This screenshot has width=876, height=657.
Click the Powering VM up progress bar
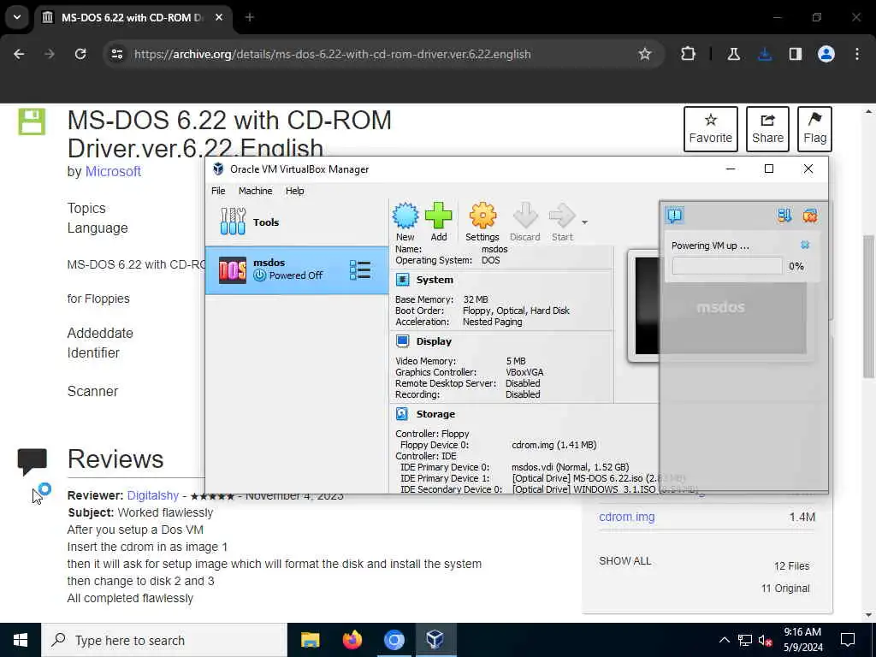(x=727, y=266)
